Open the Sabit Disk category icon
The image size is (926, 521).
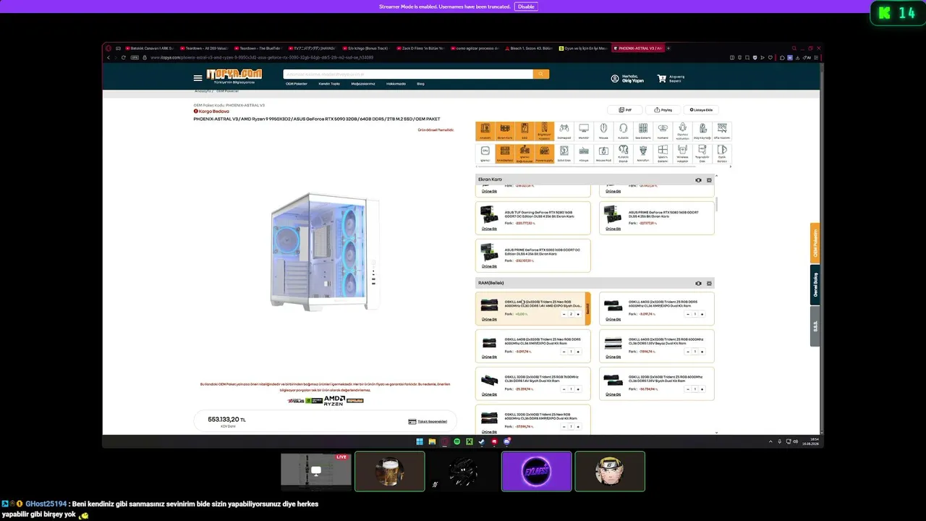[x=564, y=153]
